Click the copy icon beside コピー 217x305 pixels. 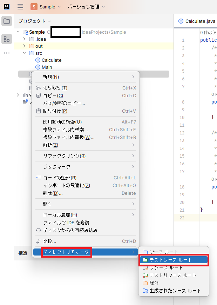pyautogui.click(x=39, y=95)
